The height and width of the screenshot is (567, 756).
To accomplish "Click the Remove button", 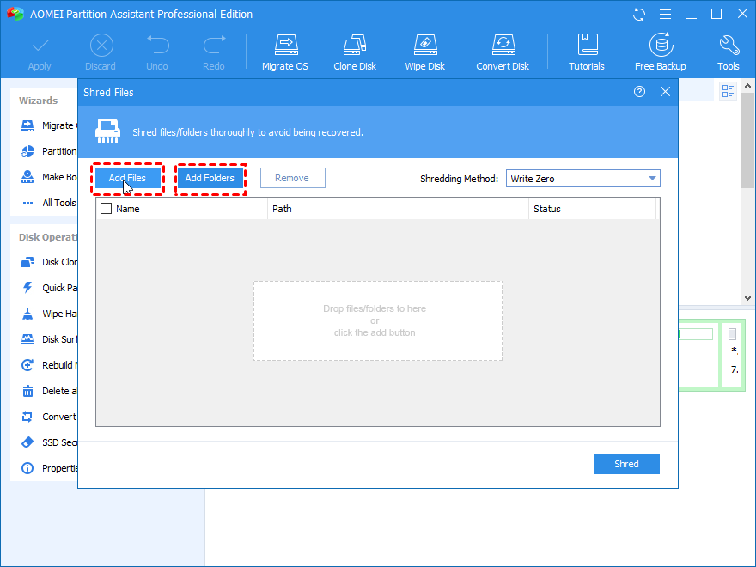I will [293, 178].
